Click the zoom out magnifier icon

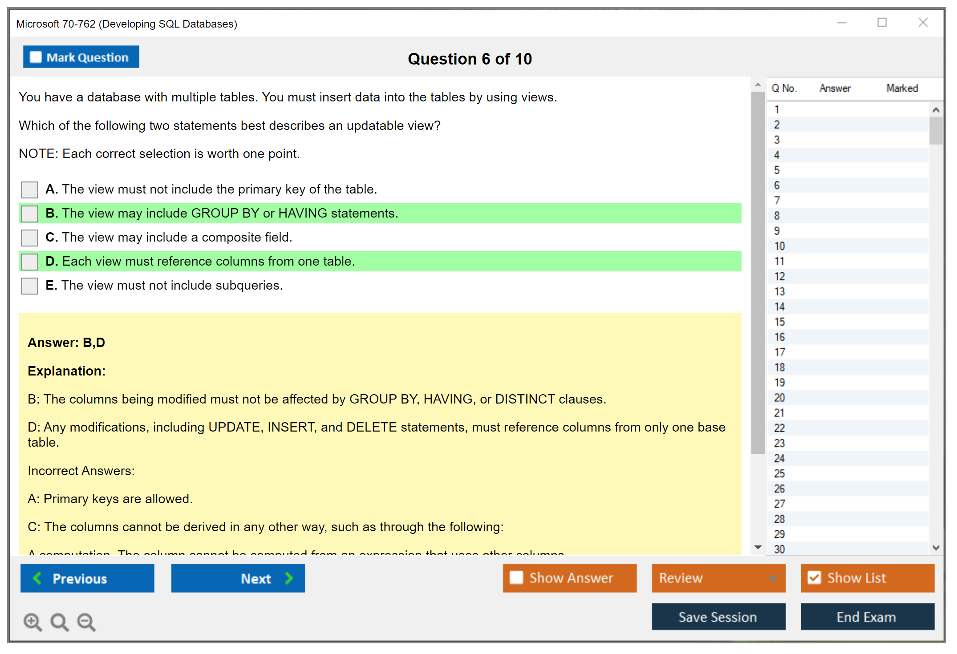(86, 621)
